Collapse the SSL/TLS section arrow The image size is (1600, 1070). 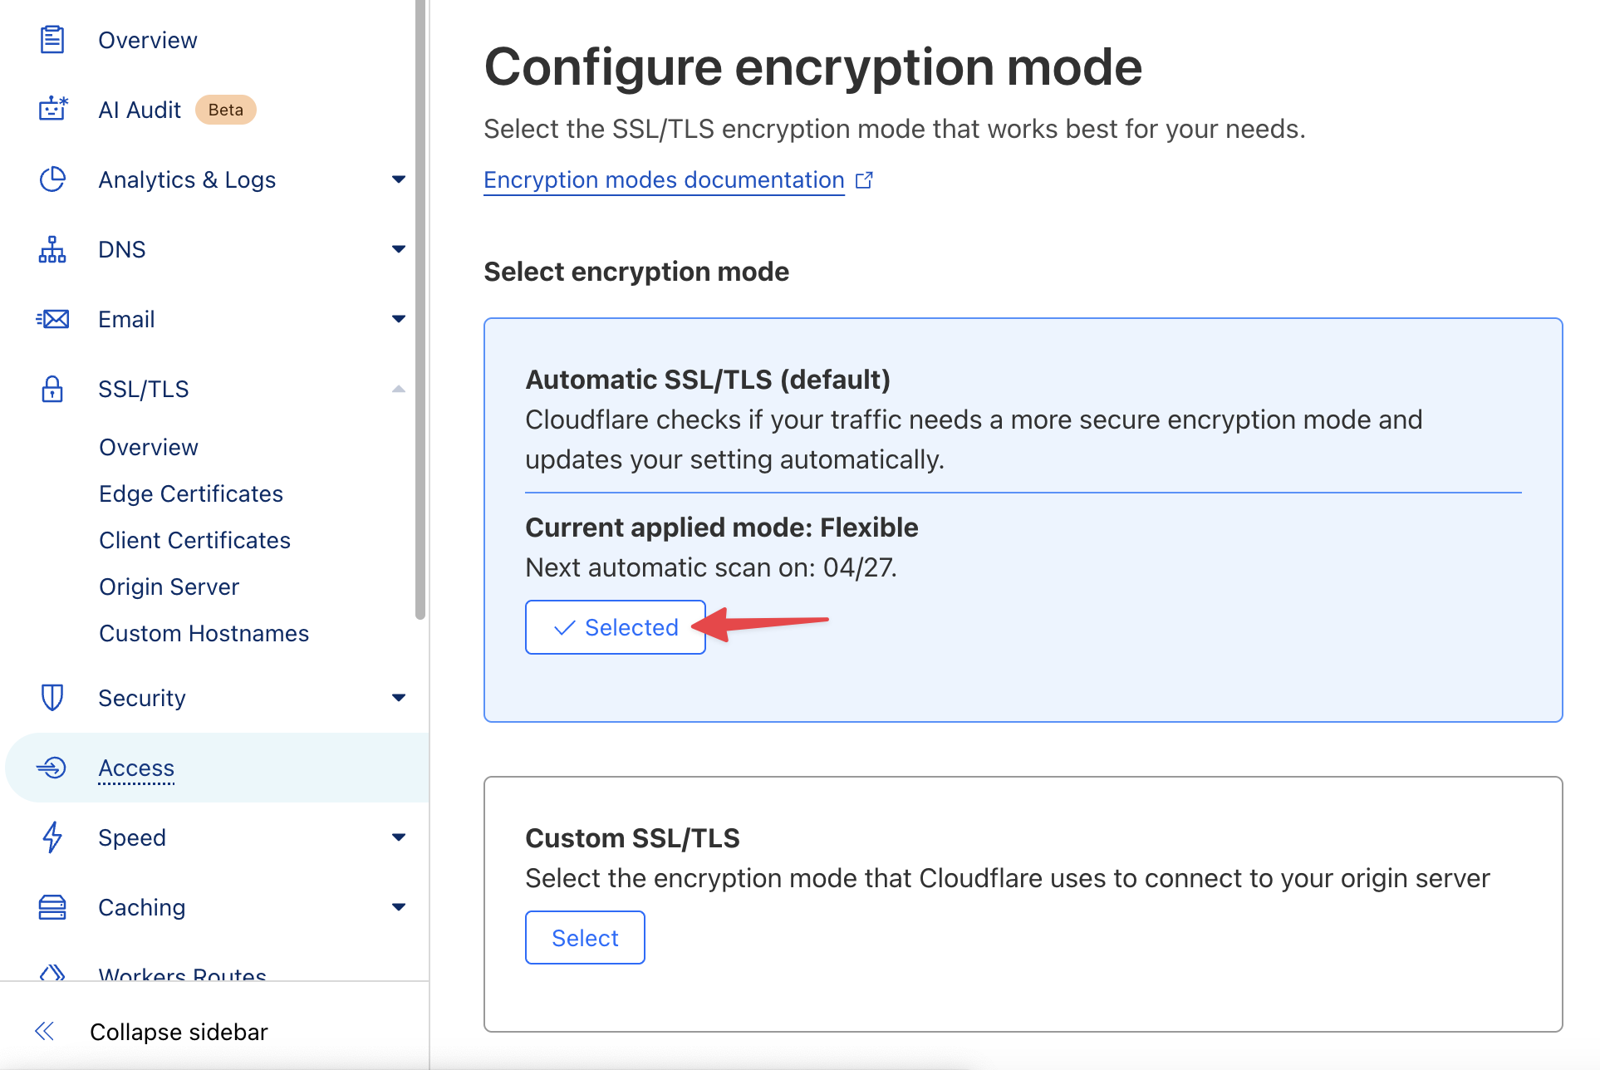399,389
